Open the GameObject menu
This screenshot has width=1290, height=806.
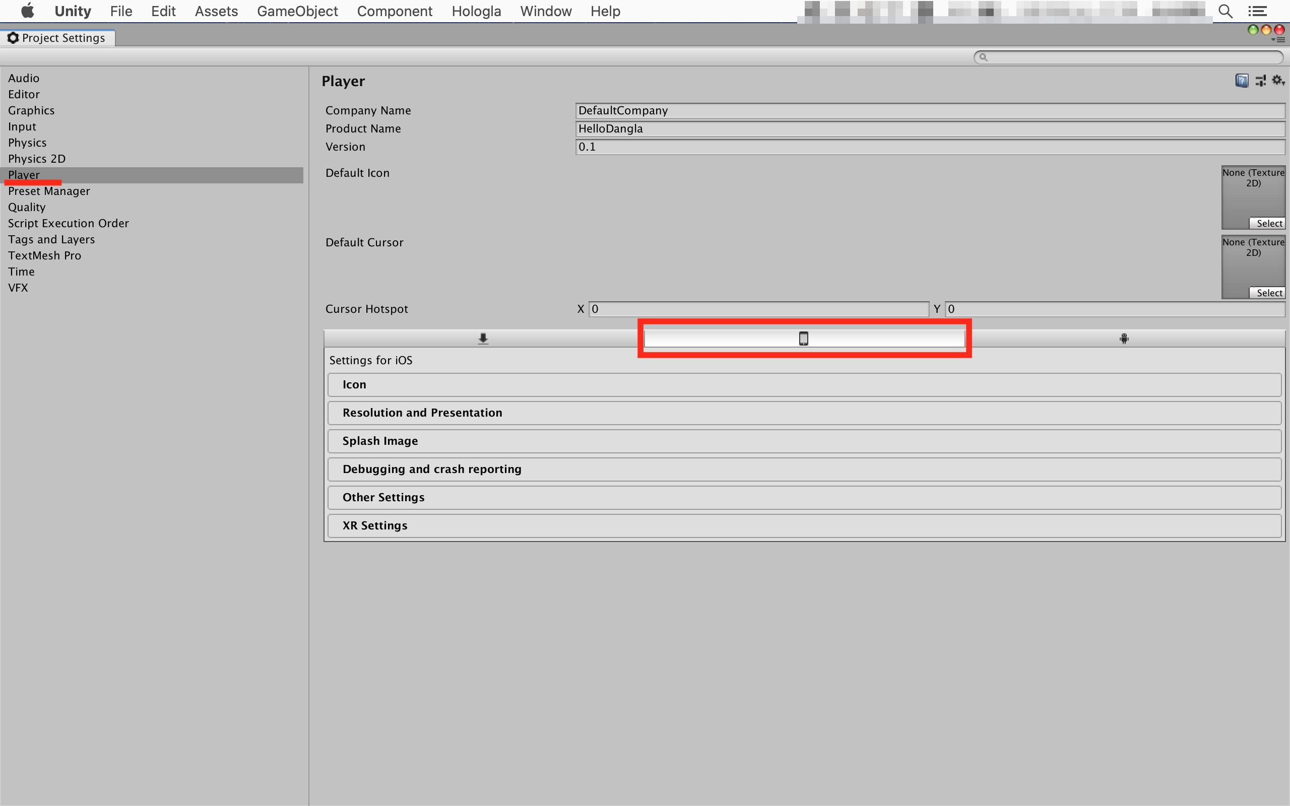pyautogui.click(x=297, y=11)
